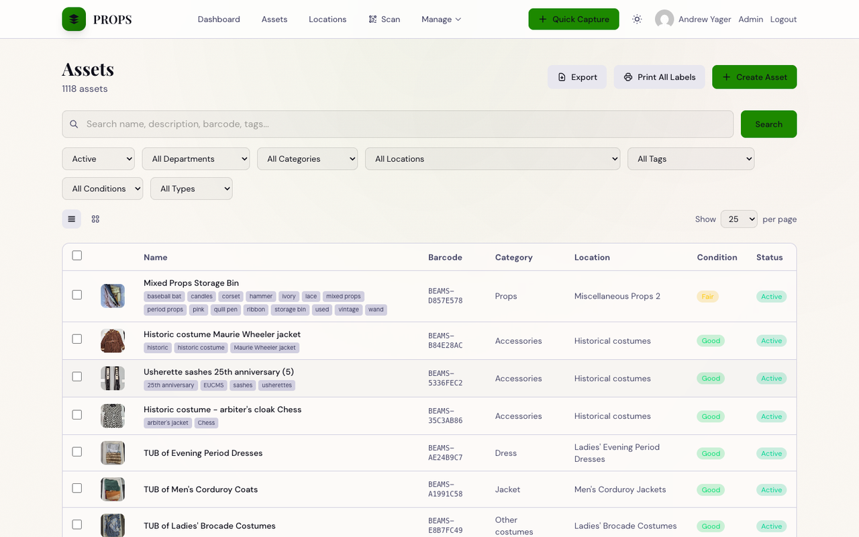Screen dimensions: 859x537
Task: Click 'Men's Corduroy Jackets' location cell
Action: (x=620, y=489)
